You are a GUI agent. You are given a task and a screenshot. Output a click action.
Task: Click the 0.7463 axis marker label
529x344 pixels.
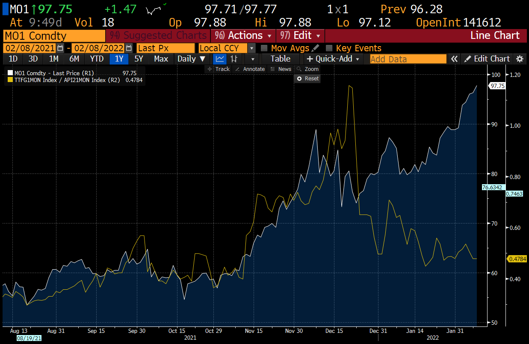click(514, 194)
